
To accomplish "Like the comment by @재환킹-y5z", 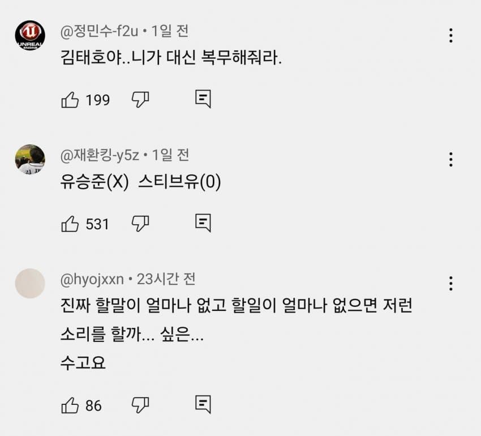I will (x=70, y=224).
